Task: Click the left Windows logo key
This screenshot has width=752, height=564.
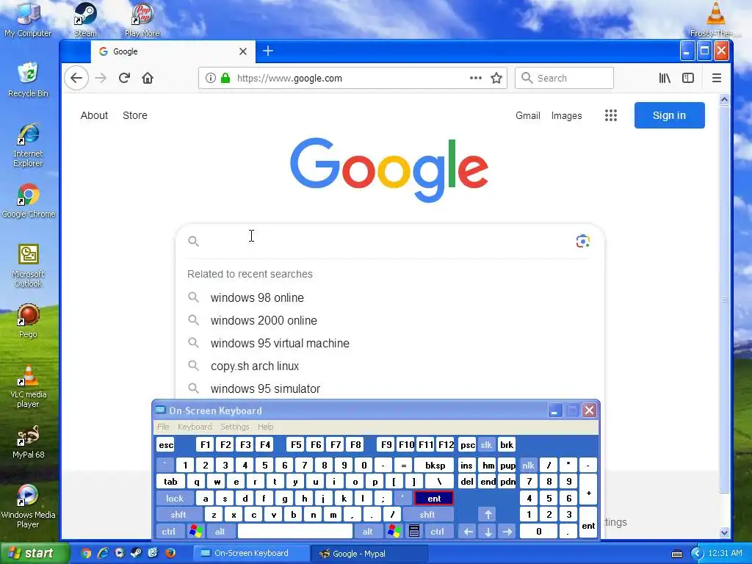Action: coord(195,532)
